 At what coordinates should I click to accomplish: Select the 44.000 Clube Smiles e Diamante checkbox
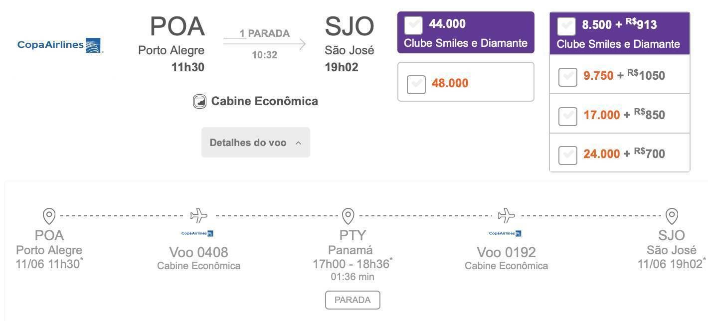(413, 25)
